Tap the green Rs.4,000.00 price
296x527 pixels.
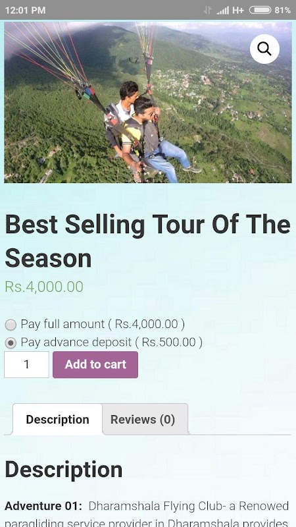pyautogui.click(x=44, y=287)
